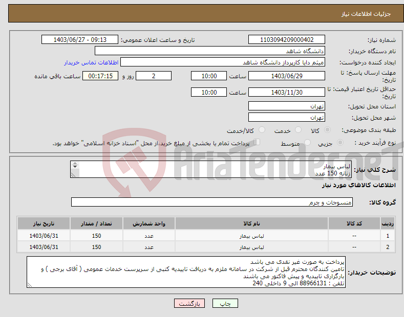Click the تعداد / مقدار column header
The image size is (404, 317).
[96, 223]
